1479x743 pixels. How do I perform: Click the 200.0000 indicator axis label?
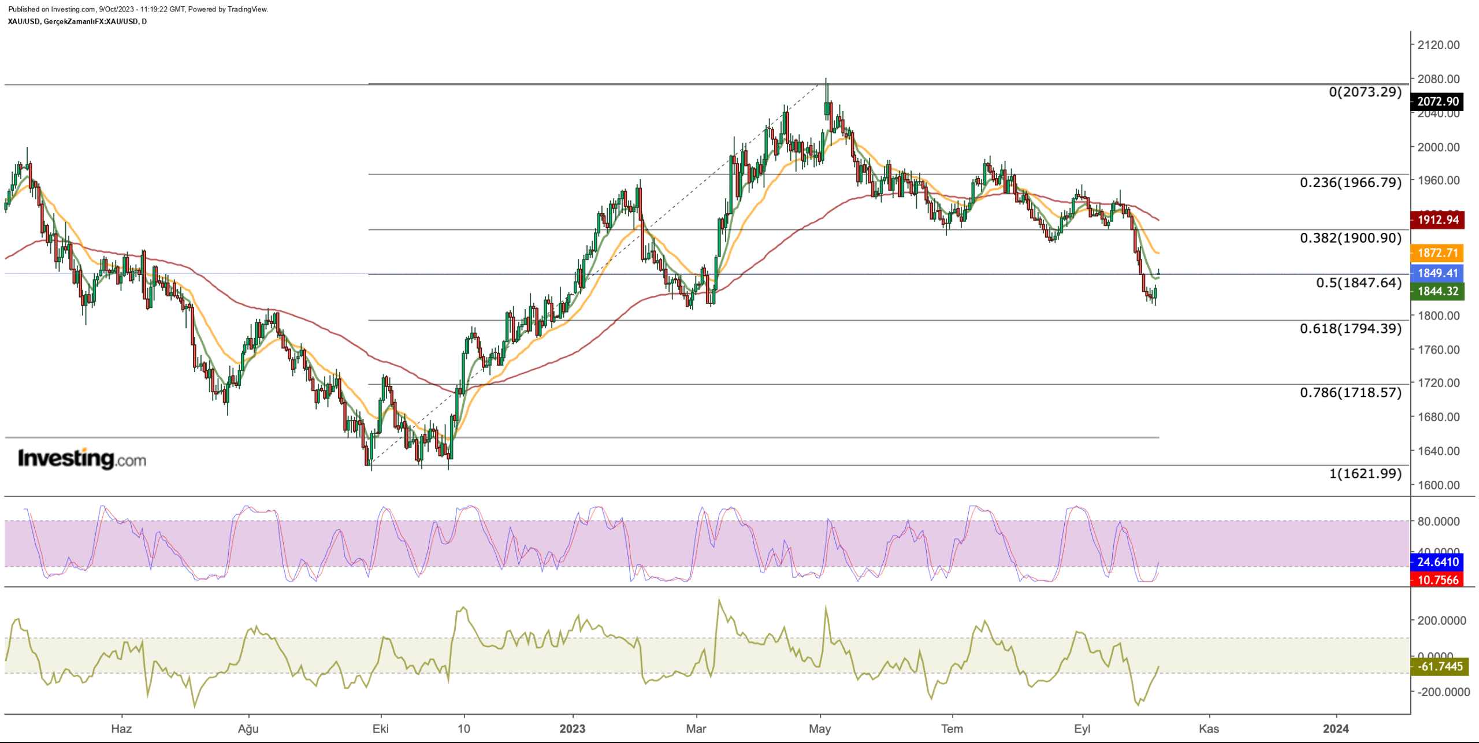[x=1441, y=621]
